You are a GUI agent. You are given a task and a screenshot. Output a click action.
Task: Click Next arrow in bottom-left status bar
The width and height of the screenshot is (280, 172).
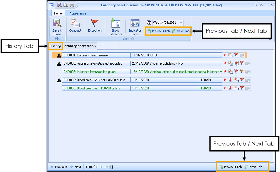(x=76, y=167)
